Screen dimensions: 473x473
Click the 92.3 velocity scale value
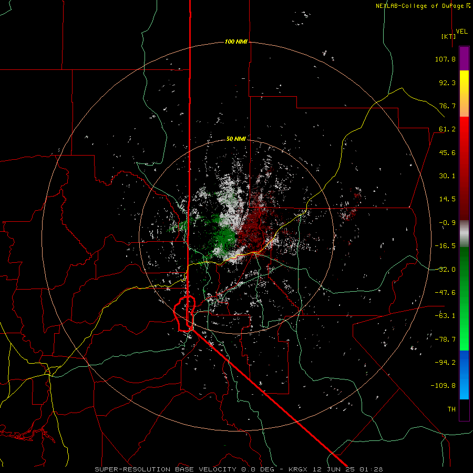click(x=447, y=83)
